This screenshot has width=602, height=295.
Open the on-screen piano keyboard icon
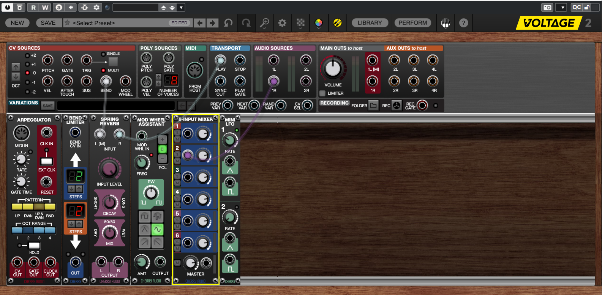point(446,23)
